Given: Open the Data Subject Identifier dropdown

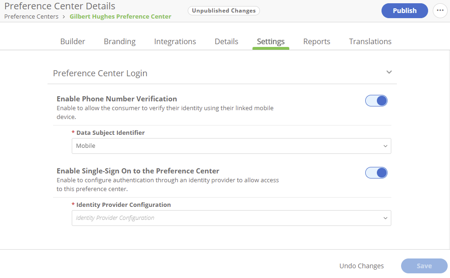Looking at the screenshot, I should pos(385,146).
